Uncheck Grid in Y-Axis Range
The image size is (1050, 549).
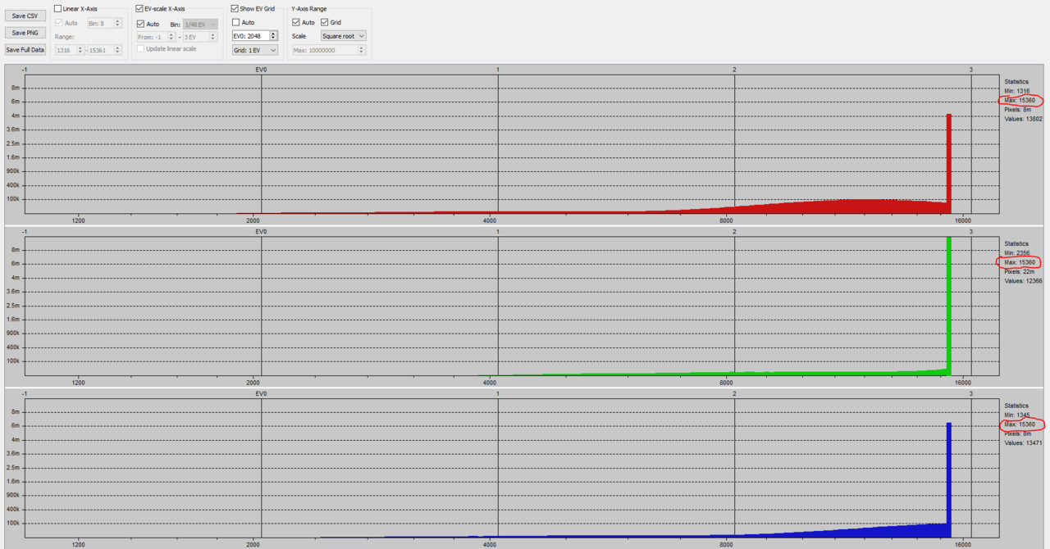325,22
